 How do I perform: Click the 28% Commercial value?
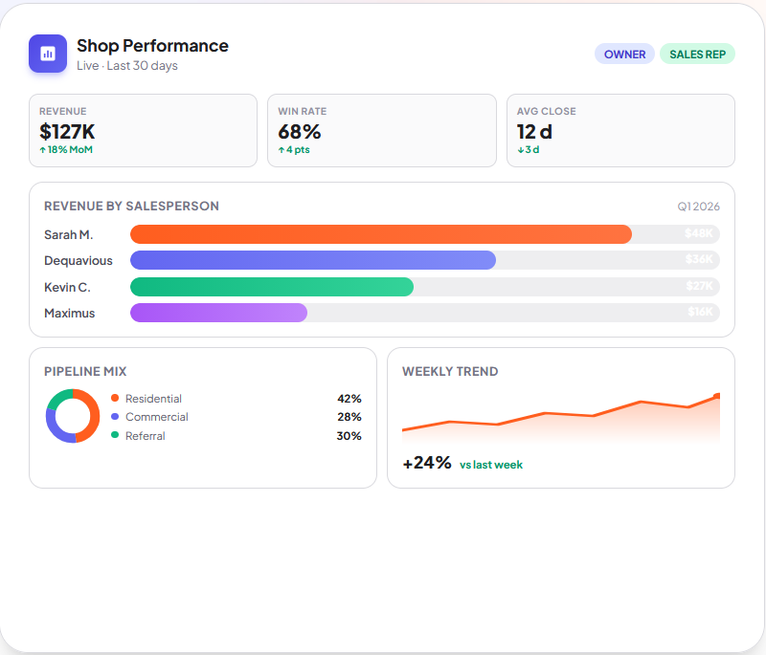tap(349, 417)
